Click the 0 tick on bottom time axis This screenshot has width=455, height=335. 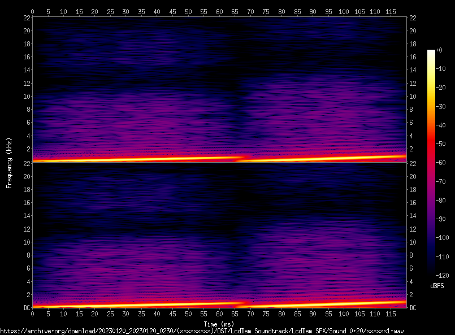pyautogui.click(x=33, y=314)
